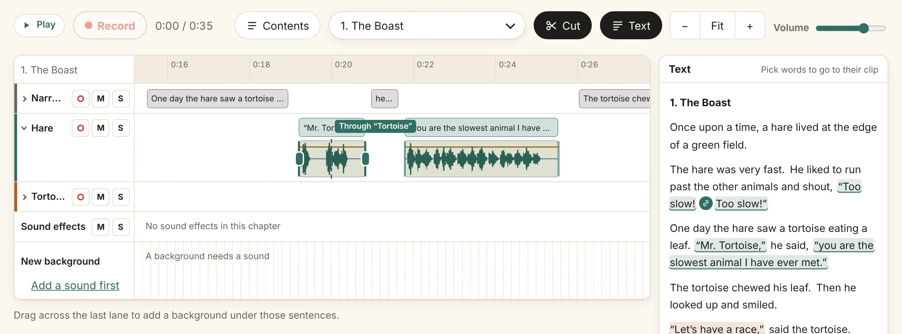This screenshot has width=902, height=334.
Task: Solo the Narrator track
Action: tap(121, 99)
